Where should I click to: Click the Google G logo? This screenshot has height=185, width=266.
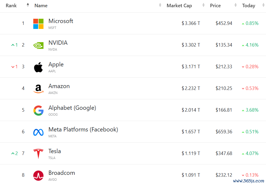tap(38, 110)
